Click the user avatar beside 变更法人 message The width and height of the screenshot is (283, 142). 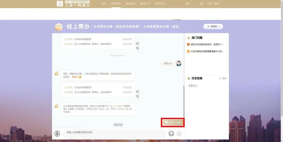(x=179, y=63)
